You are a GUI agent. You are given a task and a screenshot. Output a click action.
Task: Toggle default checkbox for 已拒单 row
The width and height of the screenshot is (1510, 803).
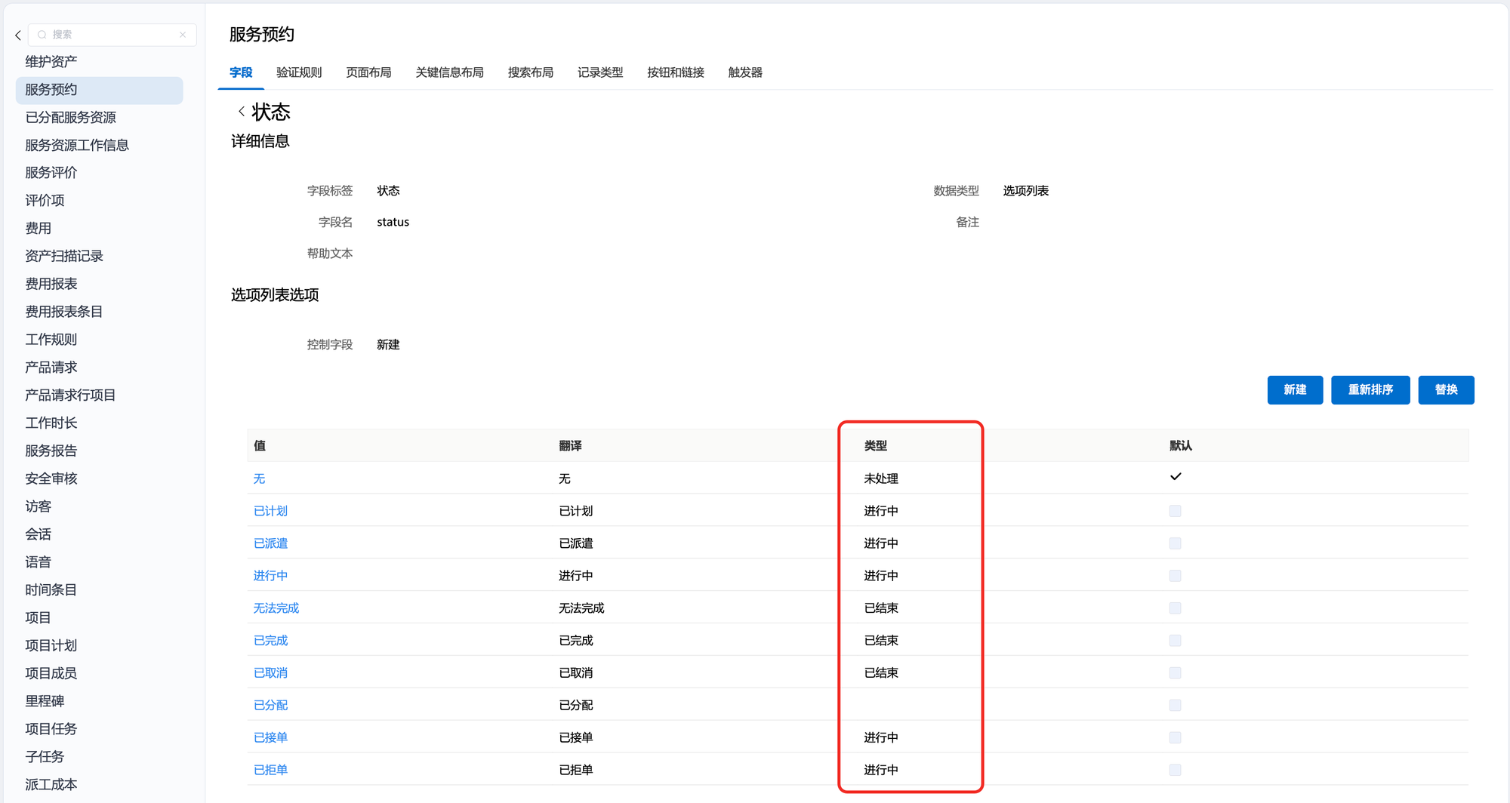pyautogui.click(x=1175, y=770)
